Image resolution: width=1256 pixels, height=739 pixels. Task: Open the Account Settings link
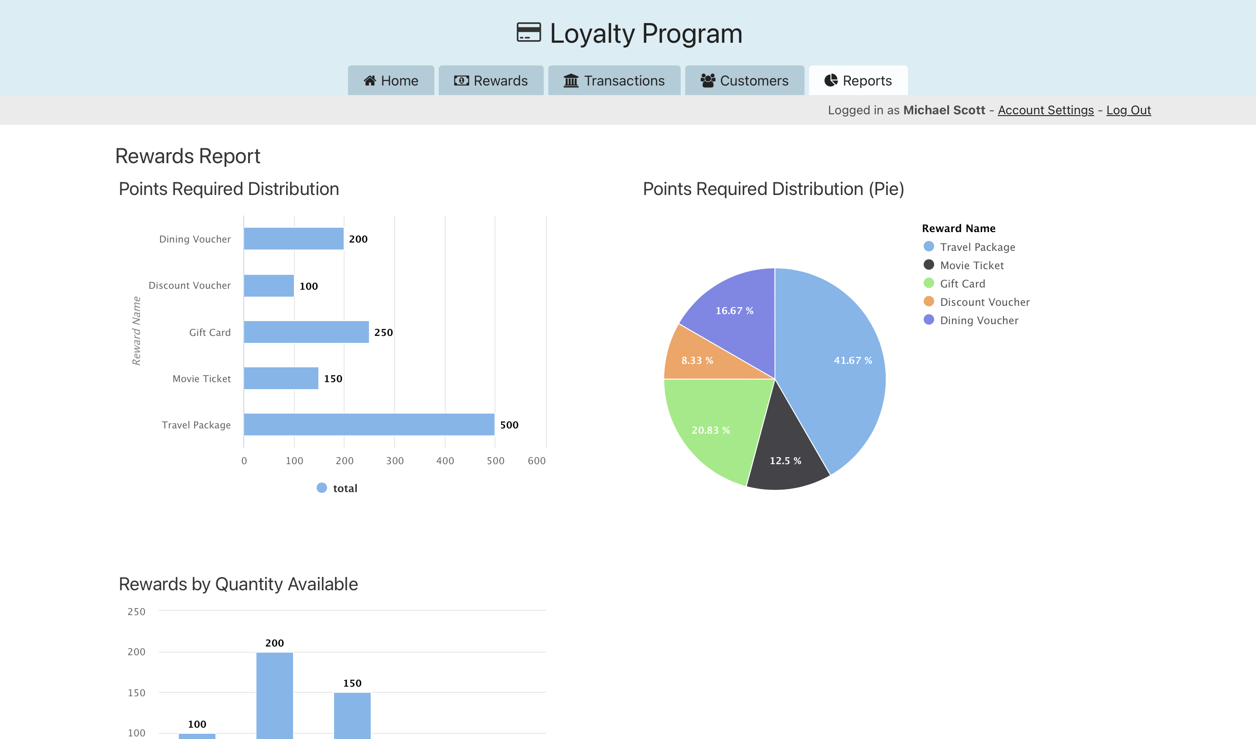[x=1045, y=110]
